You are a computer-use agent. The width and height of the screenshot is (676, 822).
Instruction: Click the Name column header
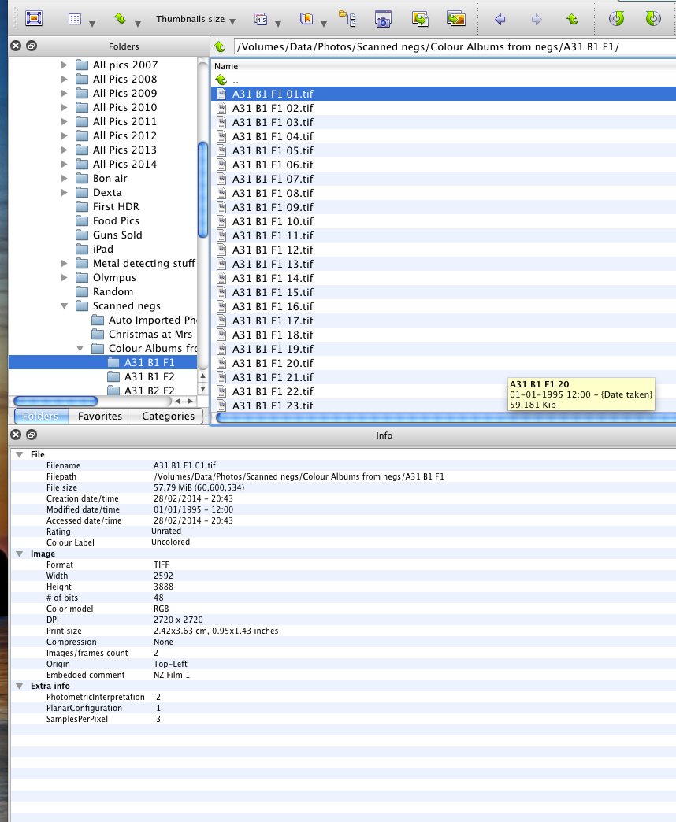(443, 66)
